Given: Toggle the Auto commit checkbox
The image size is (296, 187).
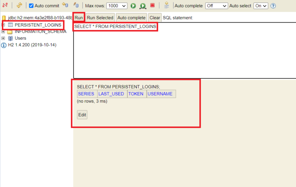Looking at the screenshot, I should click(31, 5).
